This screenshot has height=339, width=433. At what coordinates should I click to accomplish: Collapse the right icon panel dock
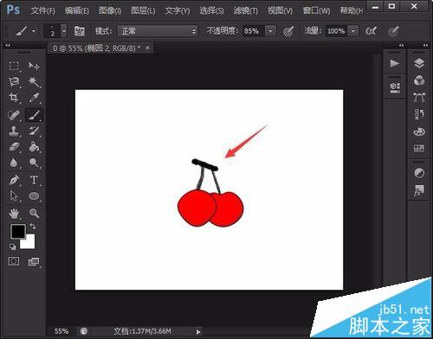425,45
